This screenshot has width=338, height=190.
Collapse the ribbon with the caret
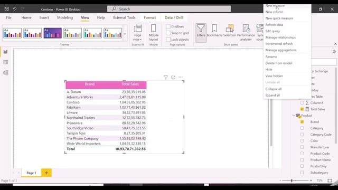coord(335,44)
